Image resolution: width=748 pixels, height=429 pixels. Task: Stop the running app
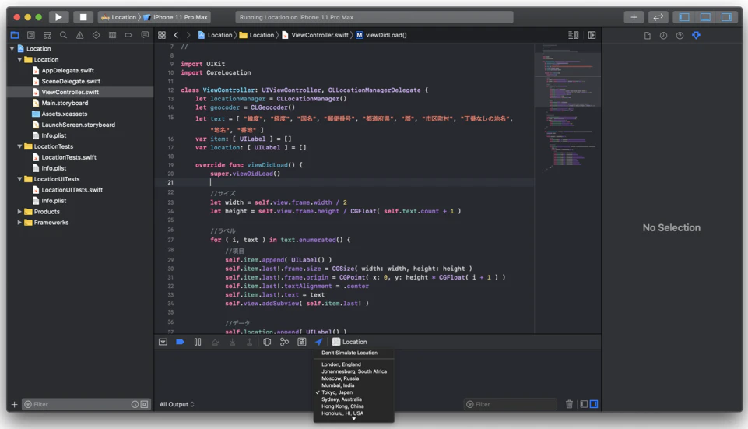pos(83,17)
